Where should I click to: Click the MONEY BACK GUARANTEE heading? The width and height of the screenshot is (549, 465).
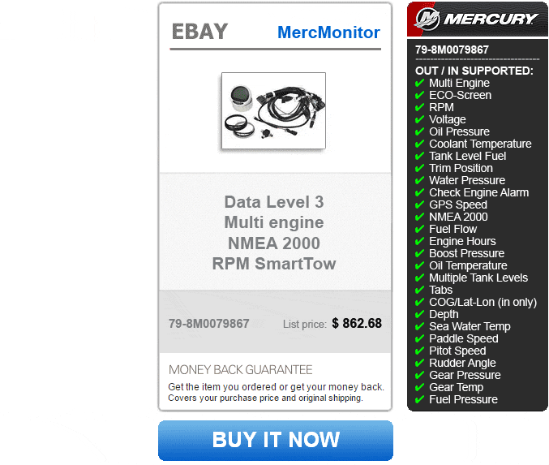point(241,370)
